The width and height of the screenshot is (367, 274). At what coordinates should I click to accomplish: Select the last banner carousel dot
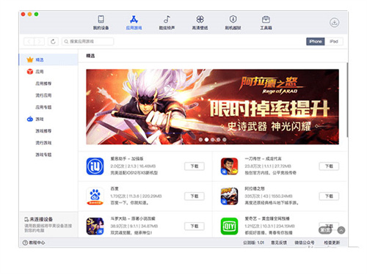[225, 140]
